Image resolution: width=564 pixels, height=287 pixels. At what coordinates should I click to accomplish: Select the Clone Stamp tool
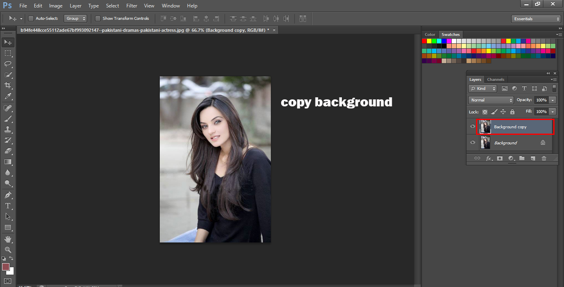pos(8,129)
